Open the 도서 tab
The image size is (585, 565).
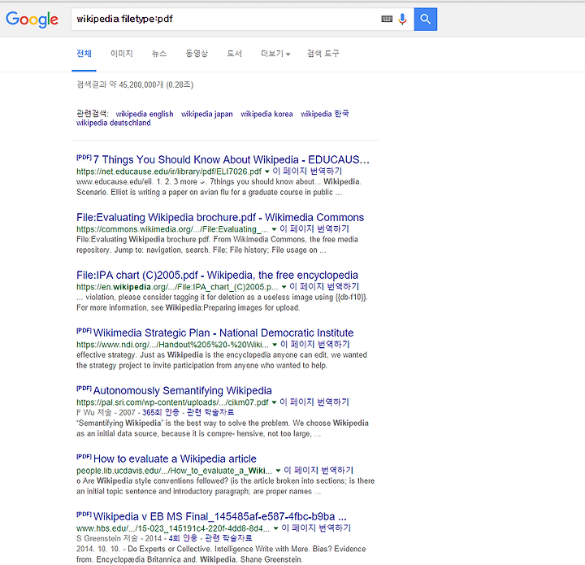[234, 54]
